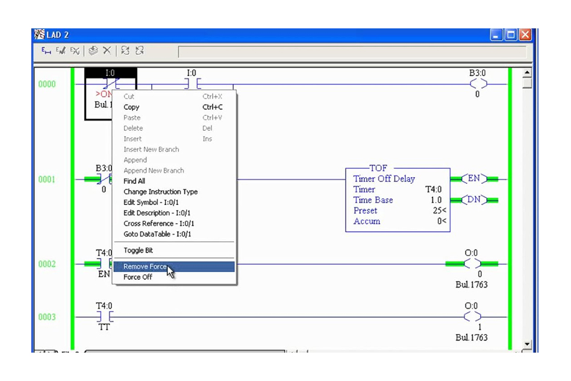Select Remove Force menu entry
The image size is (571, 381).
point(145,266)
